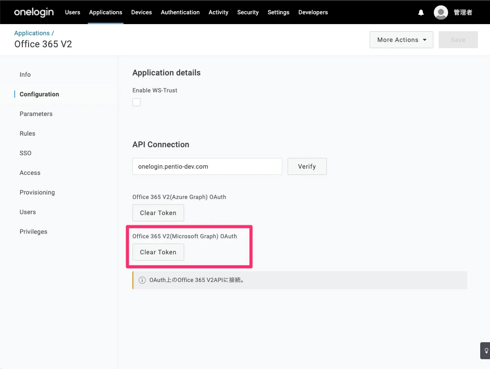Select the Privileges sidebar tab
The width and height of the screenshot is (490, 369).
(x=33, y=232)
